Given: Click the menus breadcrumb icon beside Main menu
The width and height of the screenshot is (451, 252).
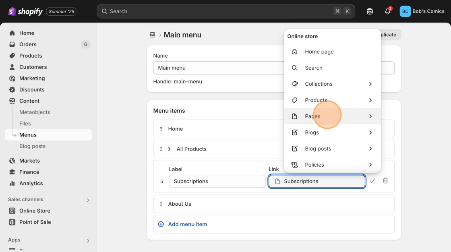Looking at the screenshot, I should click(x=152, y=35).
